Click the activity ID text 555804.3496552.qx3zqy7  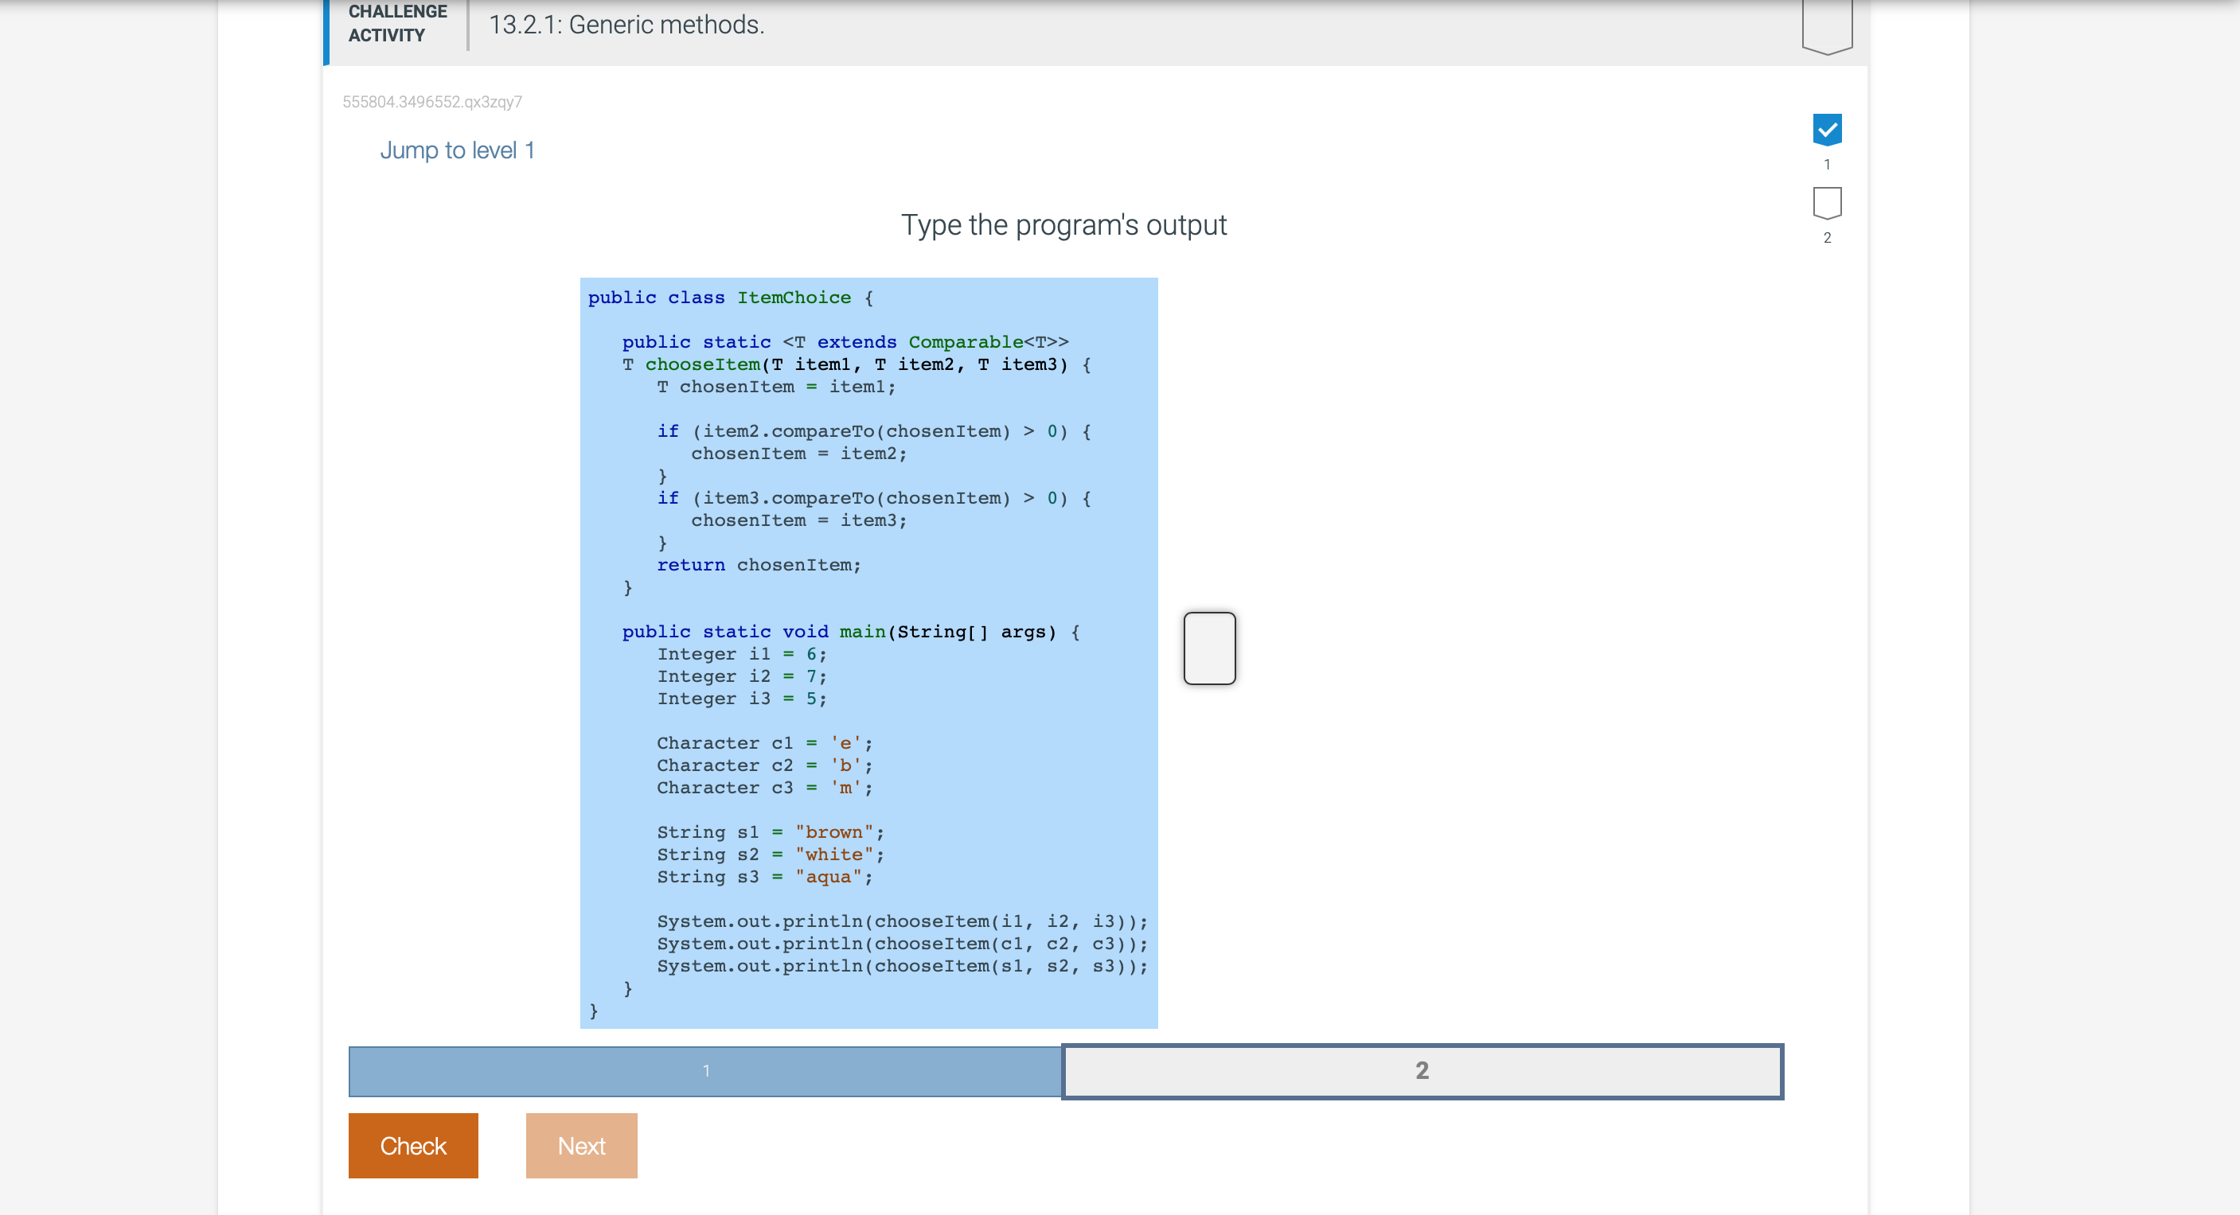tap(432, 102)
